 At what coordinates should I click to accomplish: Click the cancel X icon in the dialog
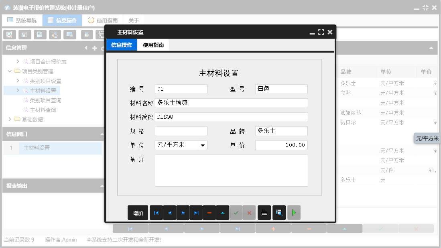point(249,213)
